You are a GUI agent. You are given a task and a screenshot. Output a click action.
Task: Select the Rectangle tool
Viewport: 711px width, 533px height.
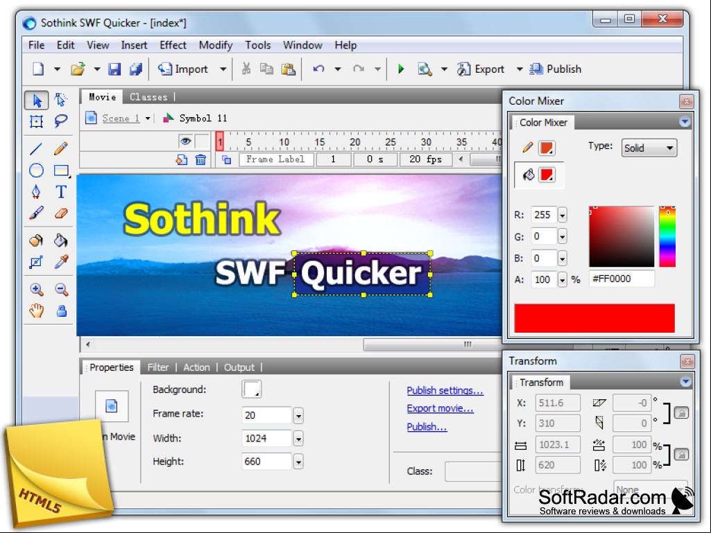pyautogui.click(x=61, y=171)
